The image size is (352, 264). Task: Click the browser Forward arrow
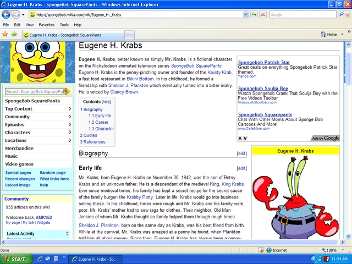click(x=15, y=15)
